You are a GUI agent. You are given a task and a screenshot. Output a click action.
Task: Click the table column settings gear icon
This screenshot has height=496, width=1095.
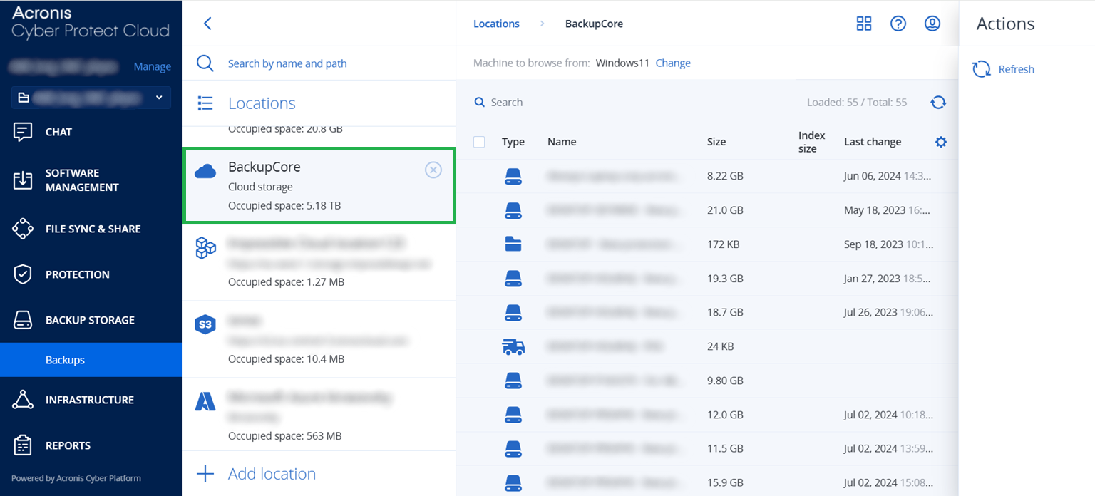pyautogui.click(x=940, y=142)
